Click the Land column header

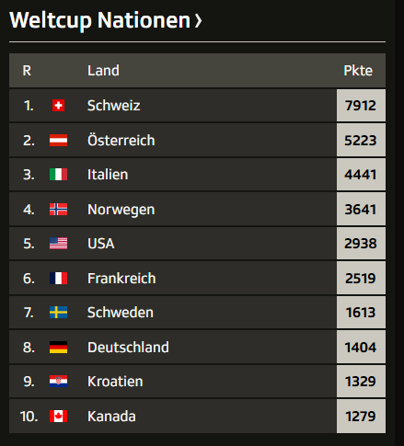[x=103, y=71]
